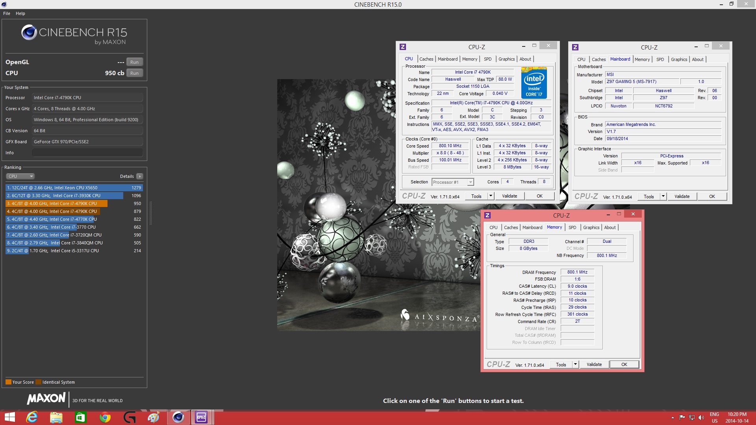Click the Cinebench title bar app icon

coord(4,4)
